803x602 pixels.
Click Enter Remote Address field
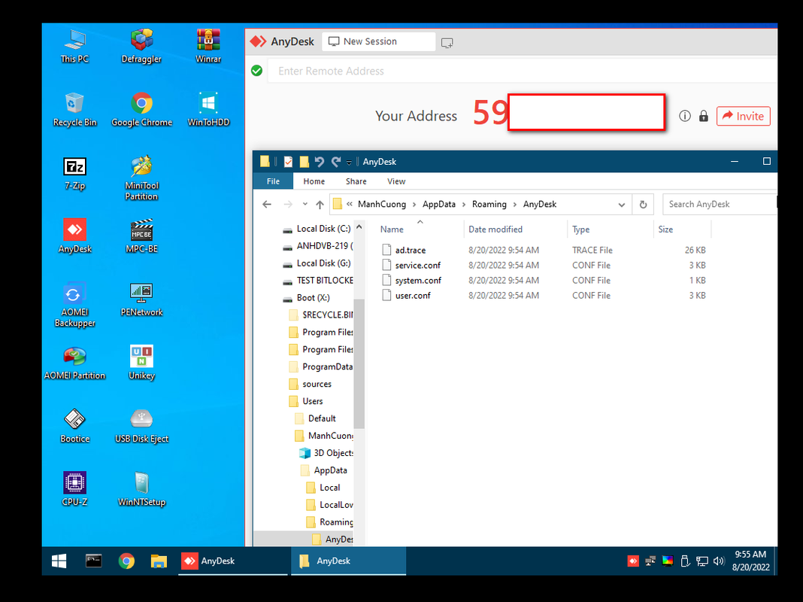524,71
